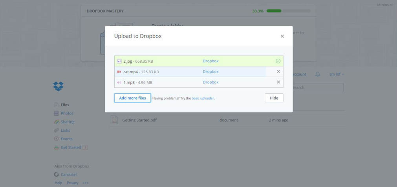The width and height of the screenshot is (397, 187).
Task: Close the Upload to Dropbox dialog
Action: point(282,36)
